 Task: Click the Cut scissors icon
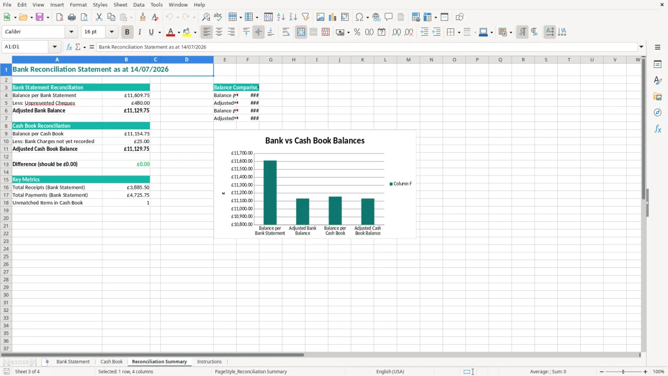click(99, 17)
